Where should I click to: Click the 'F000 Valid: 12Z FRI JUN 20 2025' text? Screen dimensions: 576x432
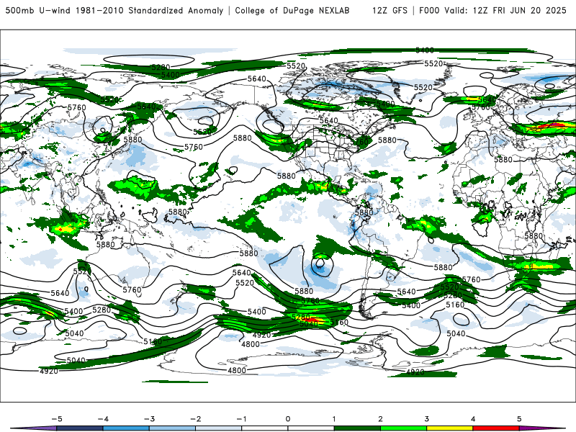[492, 10]
